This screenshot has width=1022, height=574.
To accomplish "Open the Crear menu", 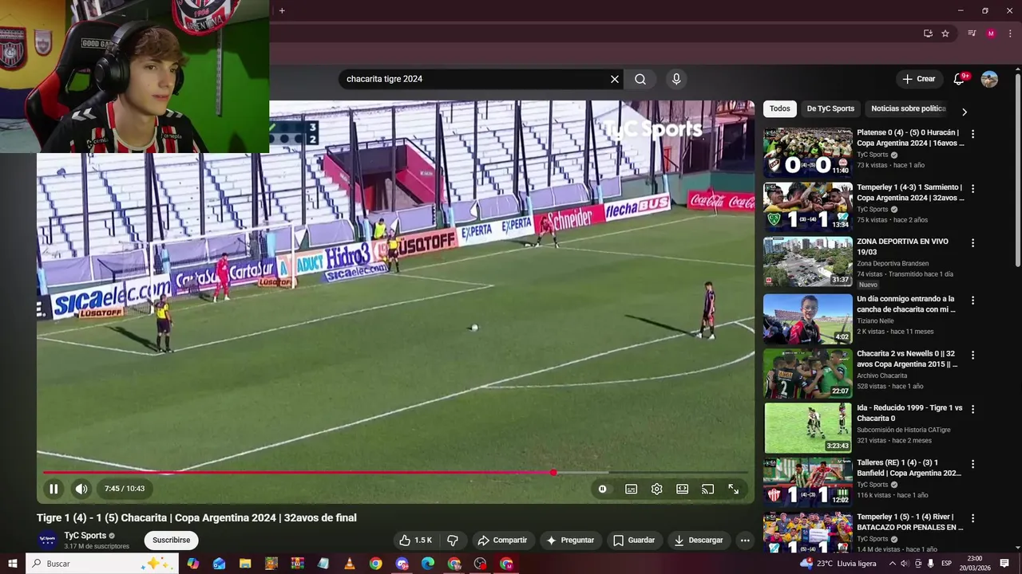I will (919, 79).
